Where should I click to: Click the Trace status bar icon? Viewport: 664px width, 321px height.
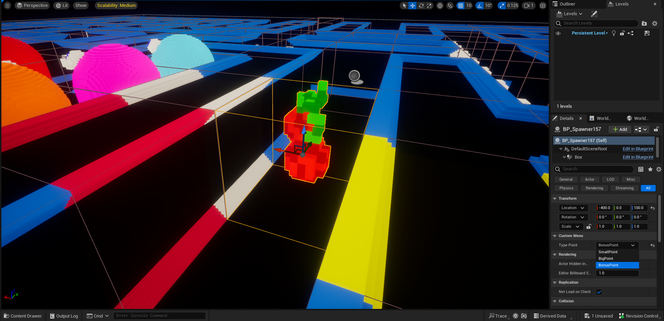tap(498, 316)
